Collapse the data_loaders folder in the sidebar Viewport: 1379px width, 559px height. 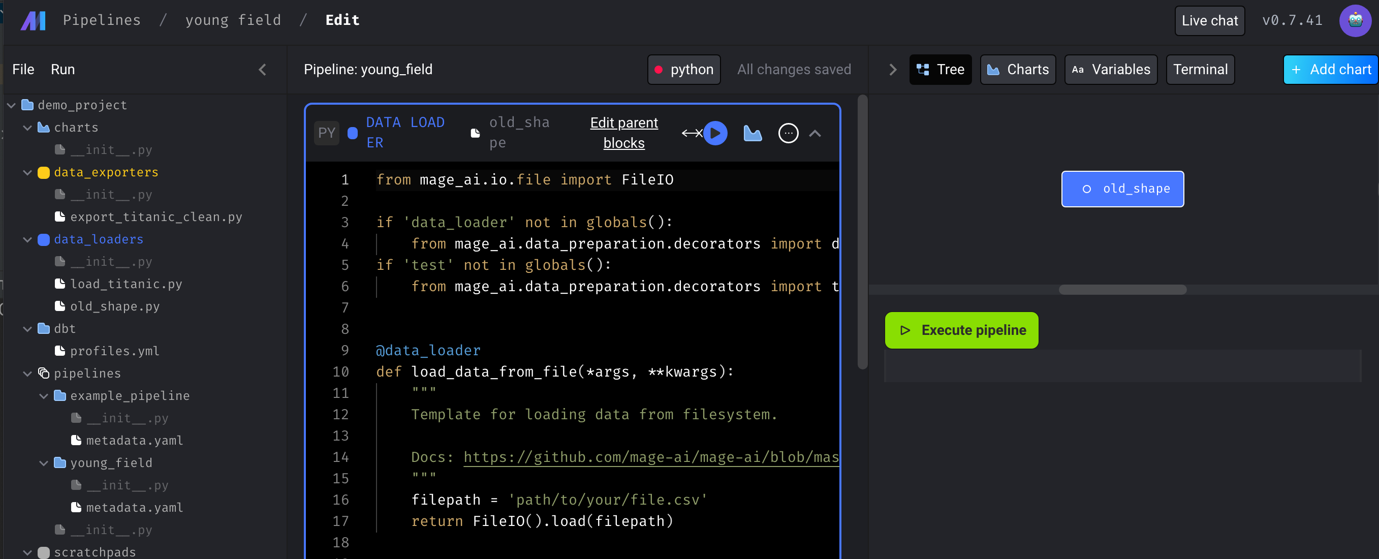click(27, 239)
